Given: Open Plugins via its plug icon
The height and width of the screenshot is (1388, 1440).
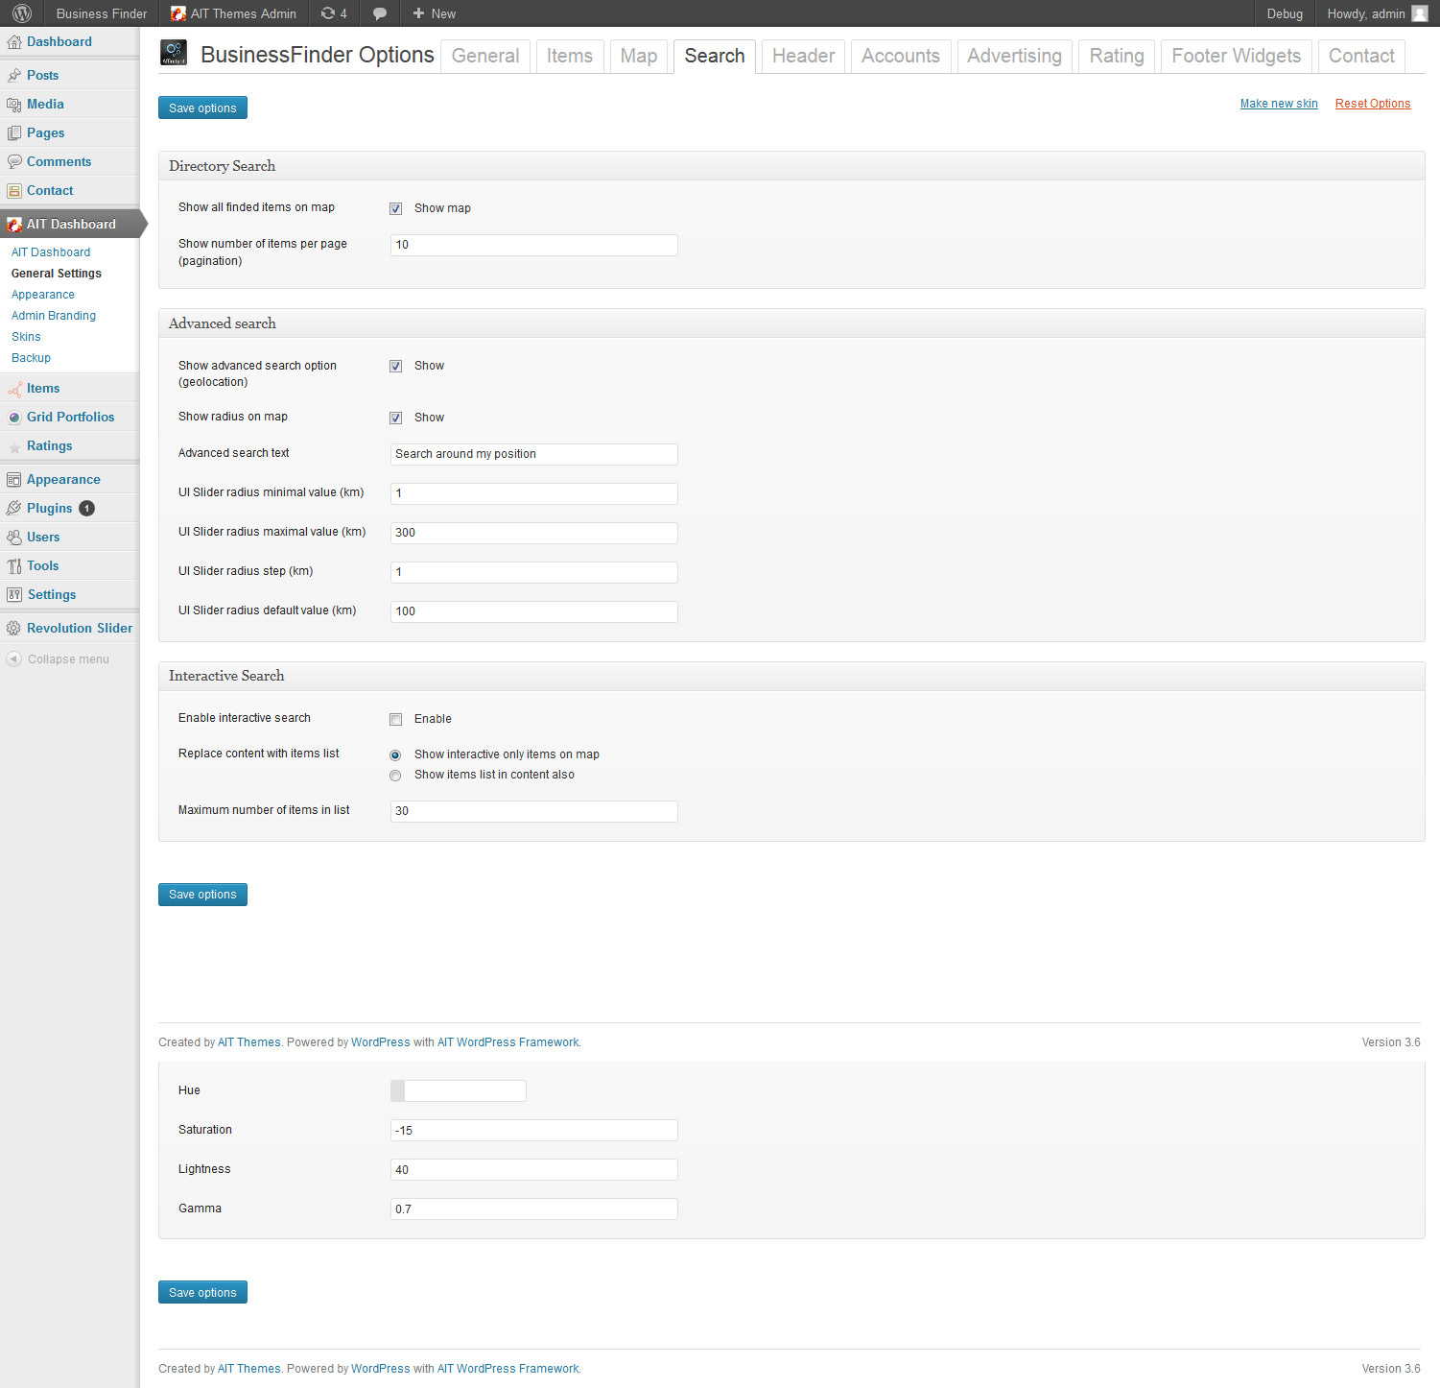Looking at the screenshot, I should (14, 509).
